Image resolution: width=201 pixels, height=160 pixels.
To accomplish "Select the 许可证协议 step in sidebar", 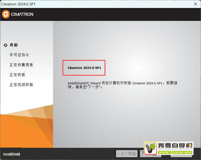I will point(19,55).
